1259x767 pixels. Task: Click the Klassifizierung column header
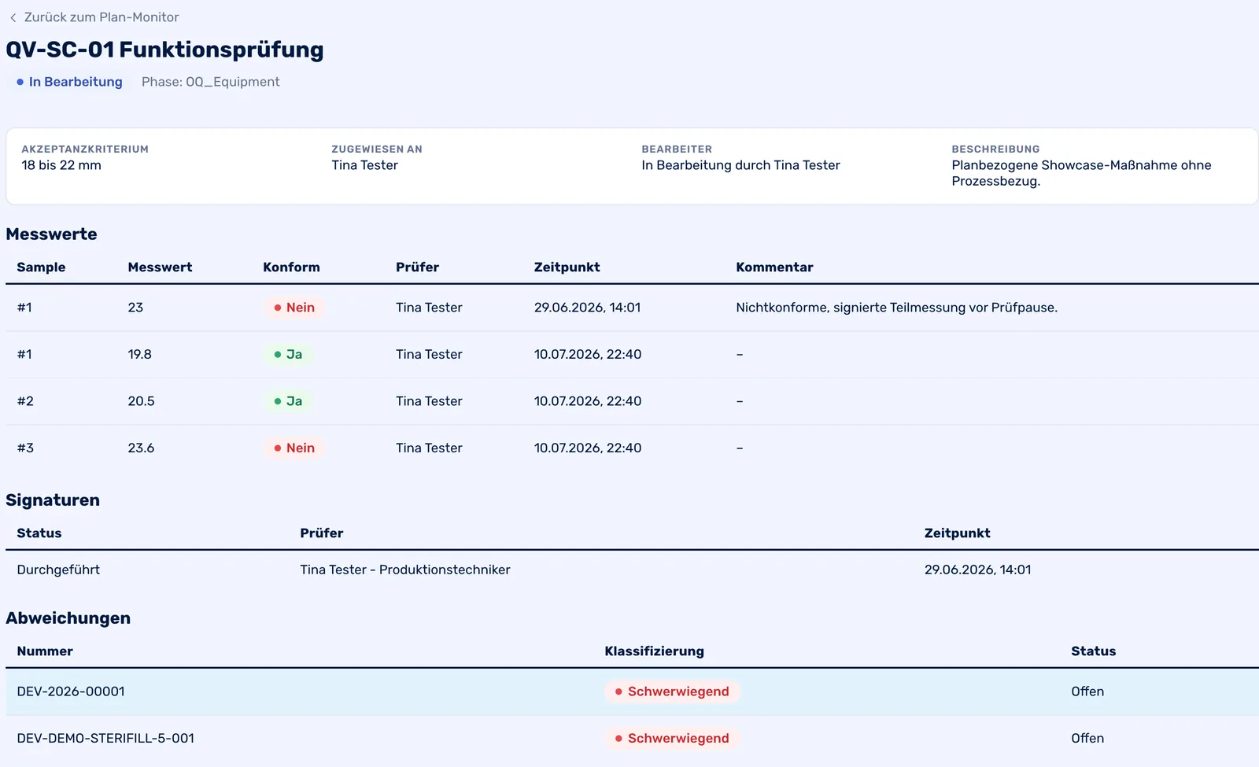pos(654,651)
